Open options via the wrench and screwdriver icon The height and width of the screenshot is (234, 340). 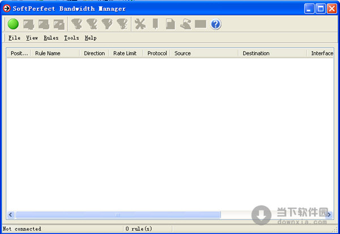[140, 24]
